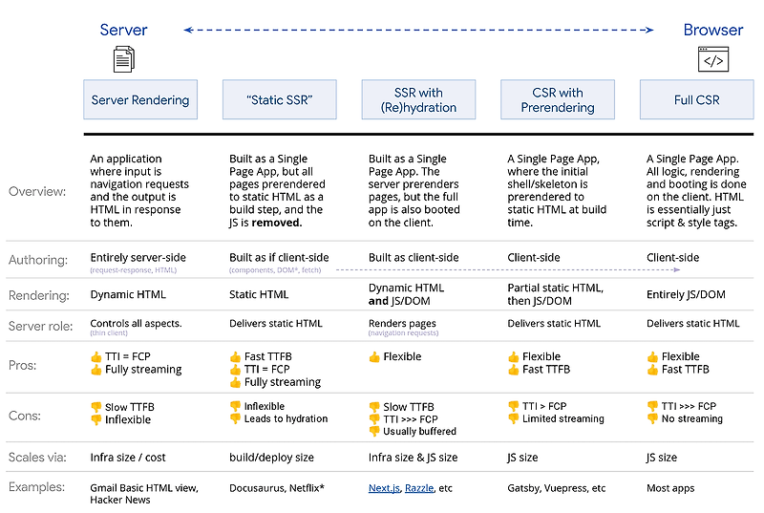Select the "Full CSR" header box
Image resolution: width=764 pixels, height=513 pixels.
[696, 99]
